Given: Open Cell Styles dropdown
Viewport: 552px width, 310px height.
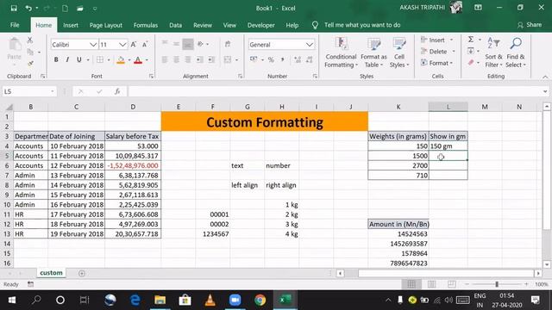Looking at the screenshot, I should [399, 53].
